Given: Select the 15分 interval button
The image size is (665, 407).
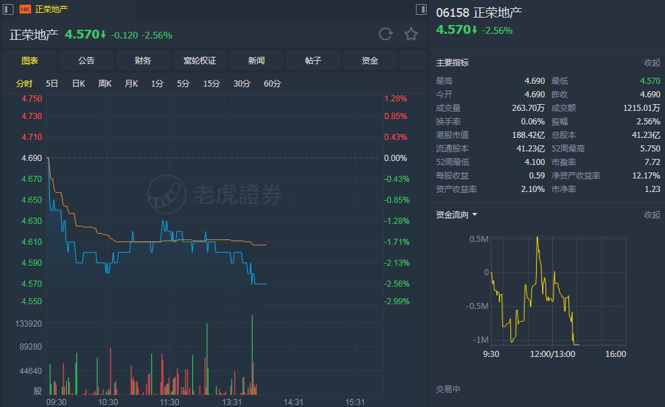Looking at the screenshot, I should (x=211, y=84).
